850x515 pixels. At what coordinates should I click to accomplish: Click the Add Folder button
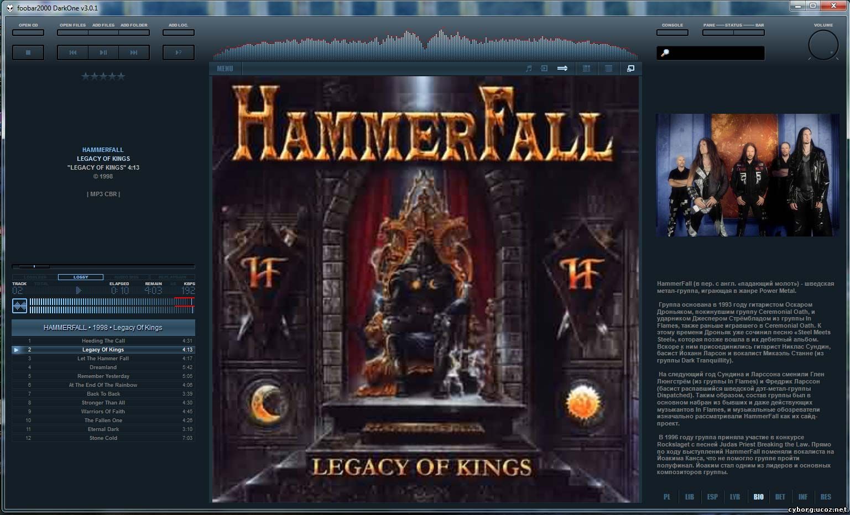134,33
